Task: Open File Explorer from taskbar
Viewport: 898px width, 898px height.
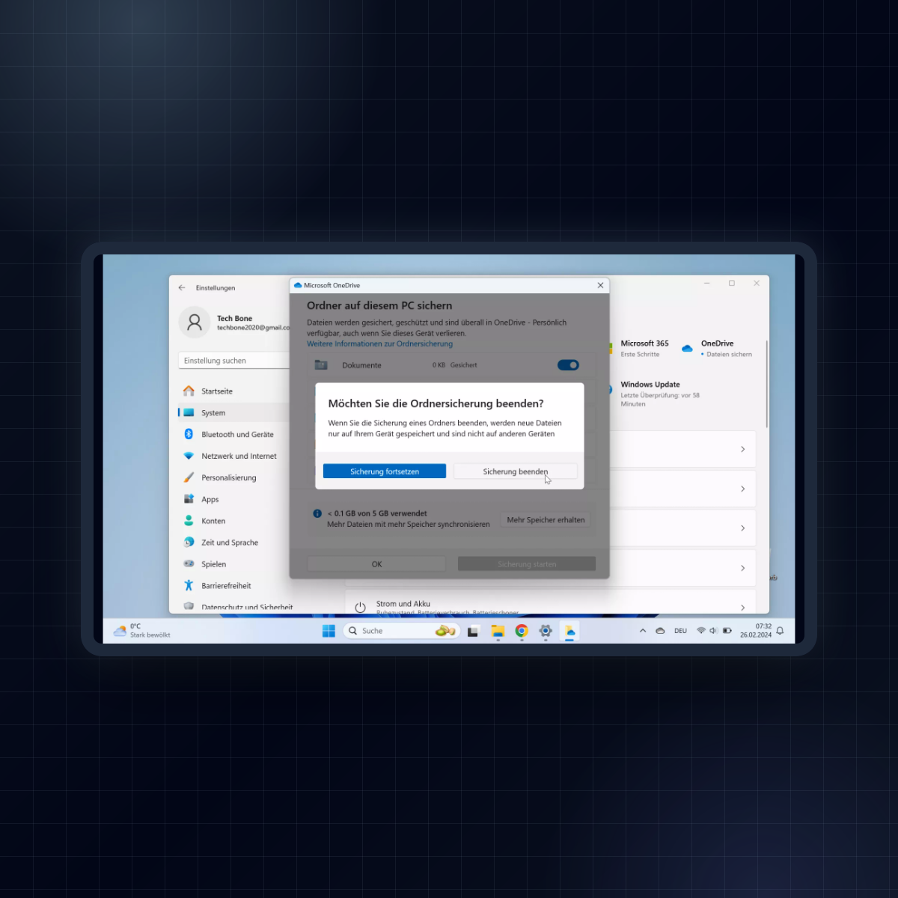Action: click(498, 631)
